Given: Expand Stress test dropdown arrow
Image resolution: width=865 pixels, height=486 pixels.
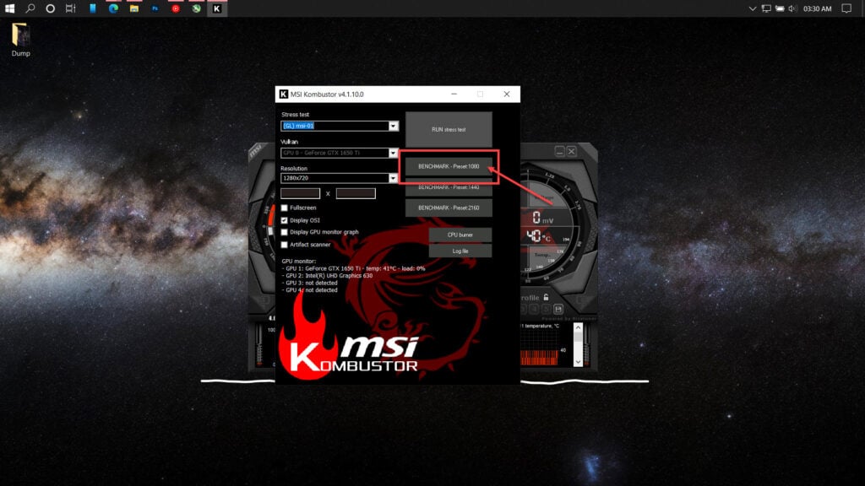Looking at the screenshot, I should coord(394,126).
